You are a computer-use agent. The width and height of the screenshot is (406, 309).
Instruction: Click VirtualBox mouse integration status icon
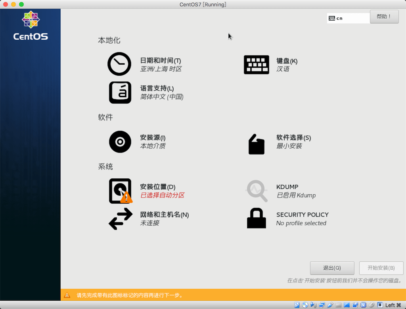pos(372,305)
